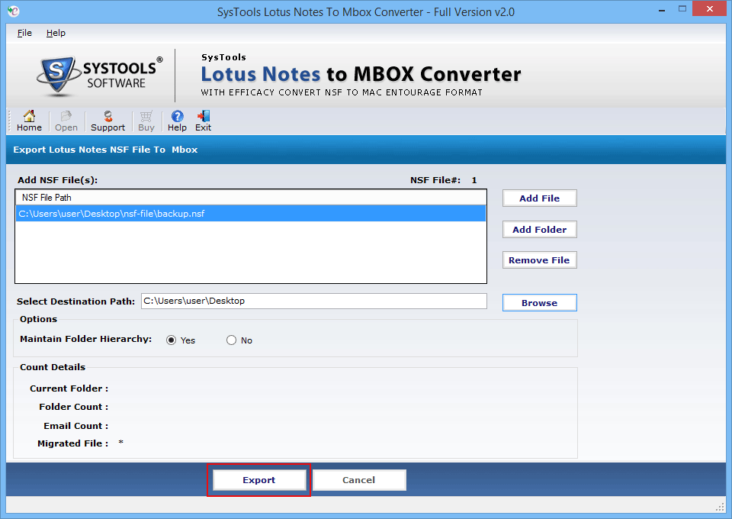Minimize the converter window
The image size is (732, 519).
coord(662,9)
